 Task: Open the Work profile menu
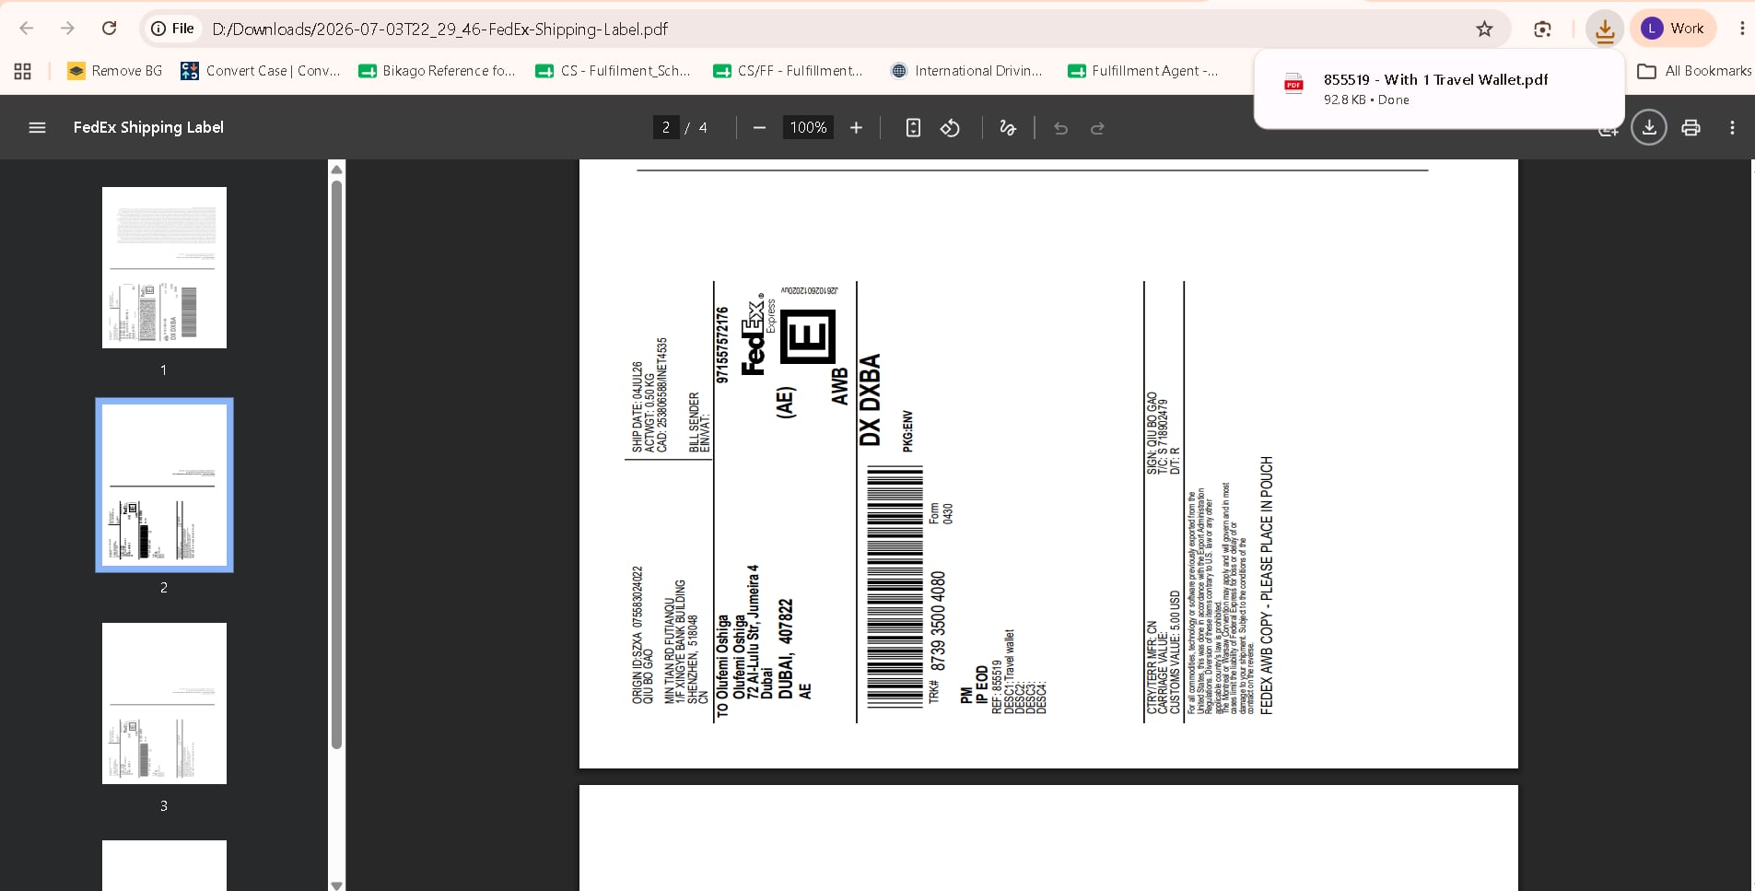1673,29
